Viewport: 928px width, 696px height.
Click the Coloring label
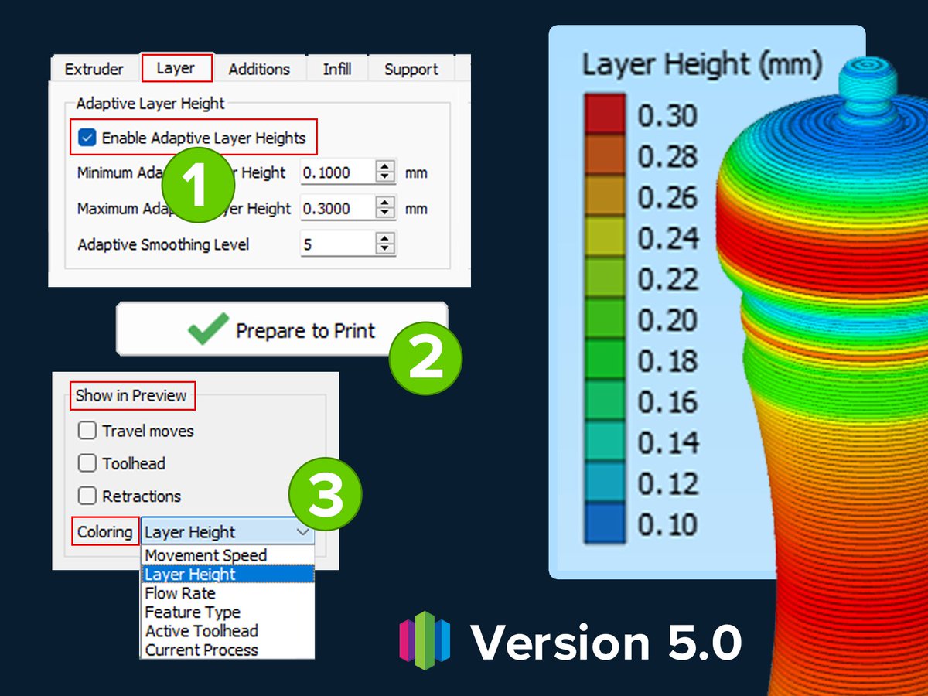pyautogui.click(x=105, y=531)
